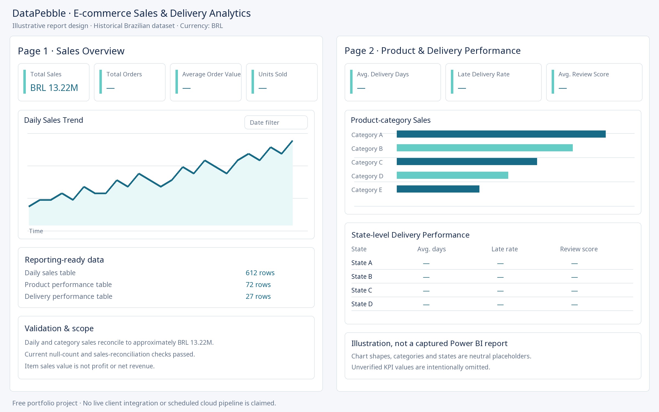The width and height of the screenshot is (659, 412).
Task: Click the Date filter input box
Action: point(276,122)
